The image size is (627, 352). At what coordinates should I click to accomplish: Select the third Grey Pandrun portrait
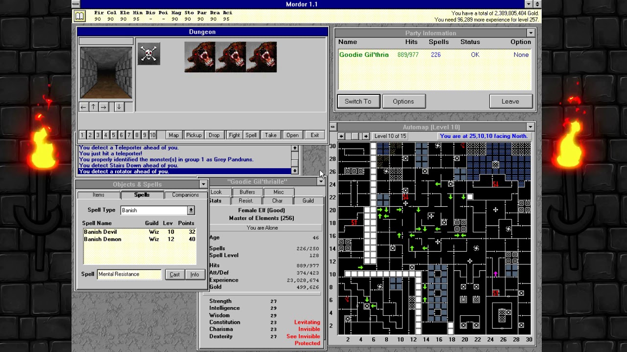click(262, 57)
